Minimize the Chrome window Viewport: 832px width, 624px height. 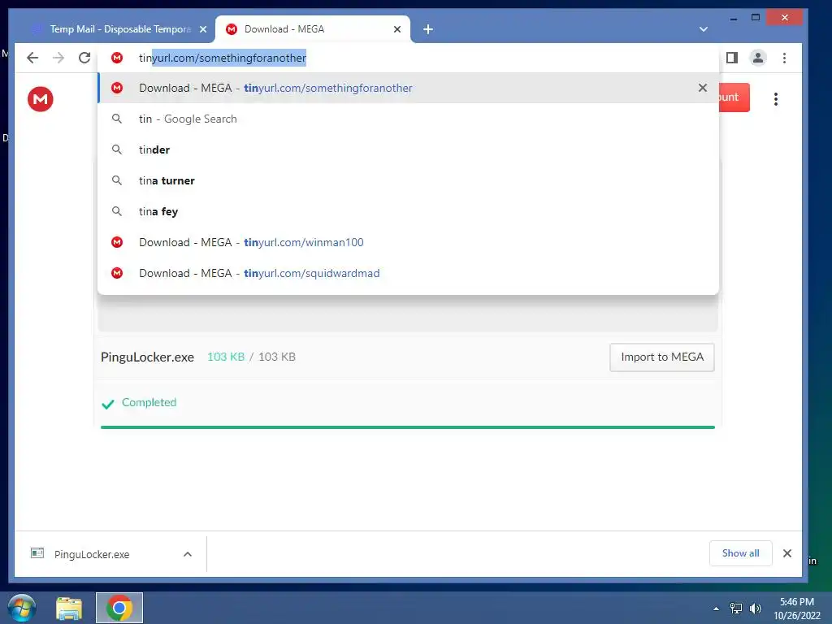[x=734, y=19]
